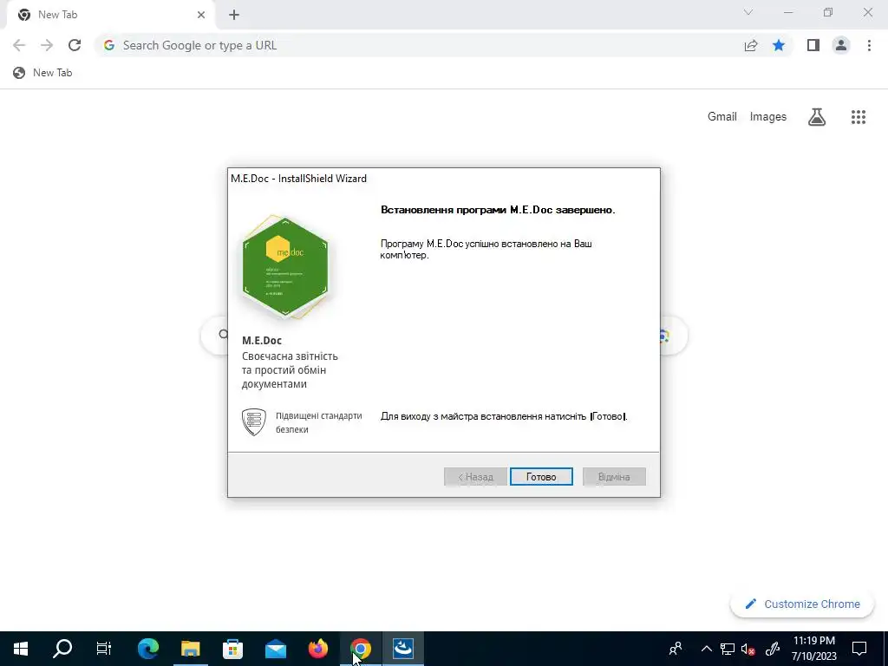Open new tab with plus button
The height and width of the screenshot is (666, 888).
coord(234,15)
